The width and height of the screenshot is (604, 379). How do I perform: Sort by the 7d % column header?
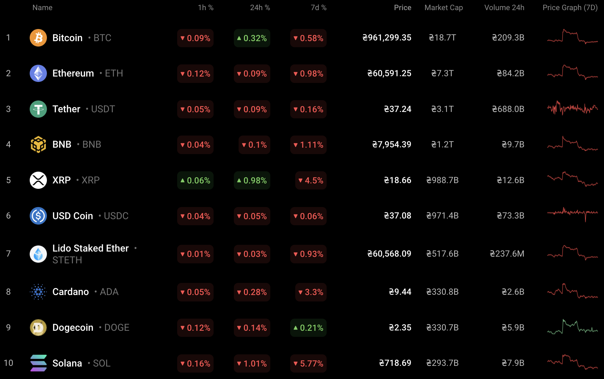pyautogui.click(x=319, y=7)
